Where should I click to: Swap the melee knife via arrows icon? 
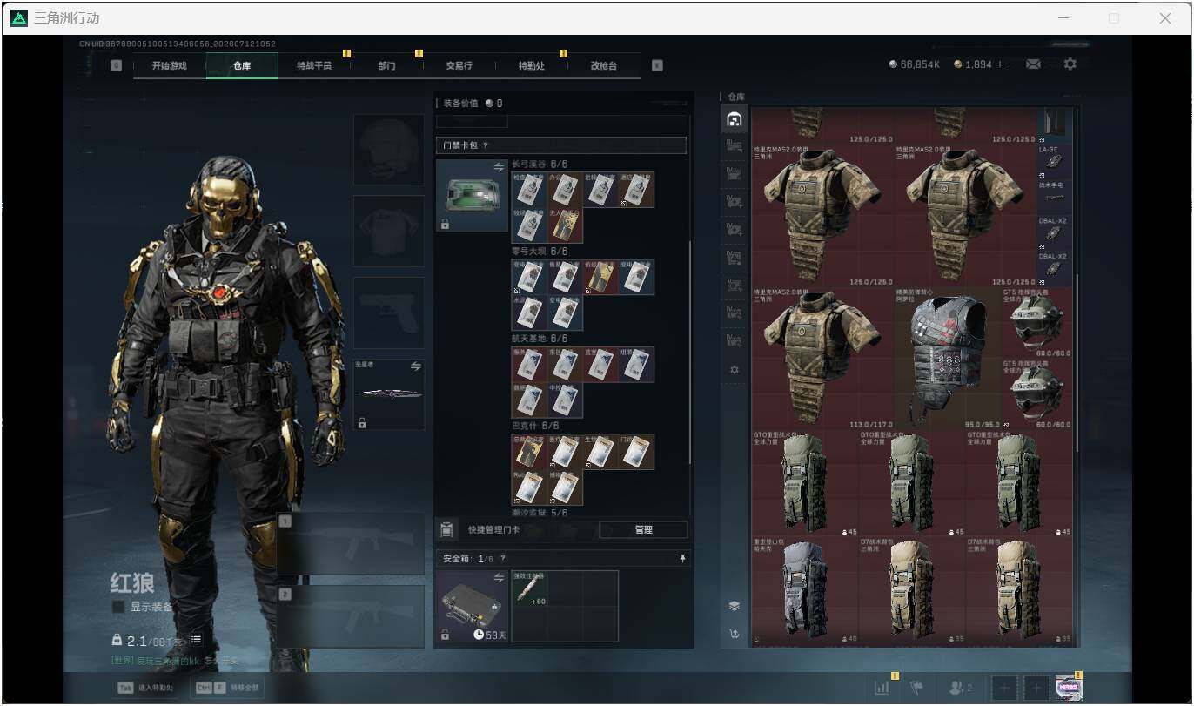[x=415, y=366]
